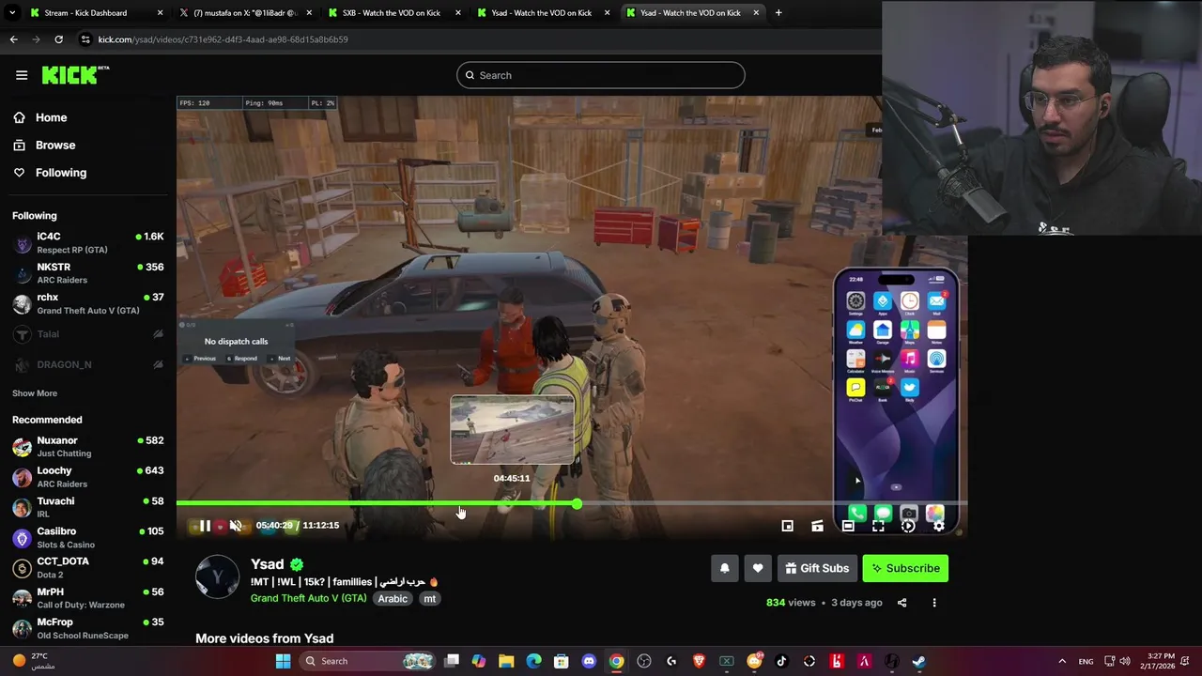
Task: Open File Explorer from taskbar
Action: tap(506, 661)
